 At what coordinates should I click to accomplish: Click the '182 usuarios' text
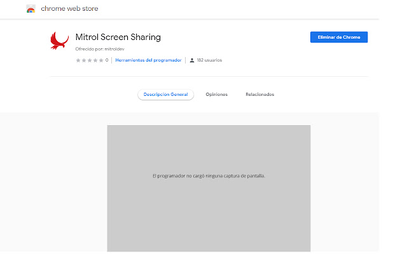pos(209,60)
